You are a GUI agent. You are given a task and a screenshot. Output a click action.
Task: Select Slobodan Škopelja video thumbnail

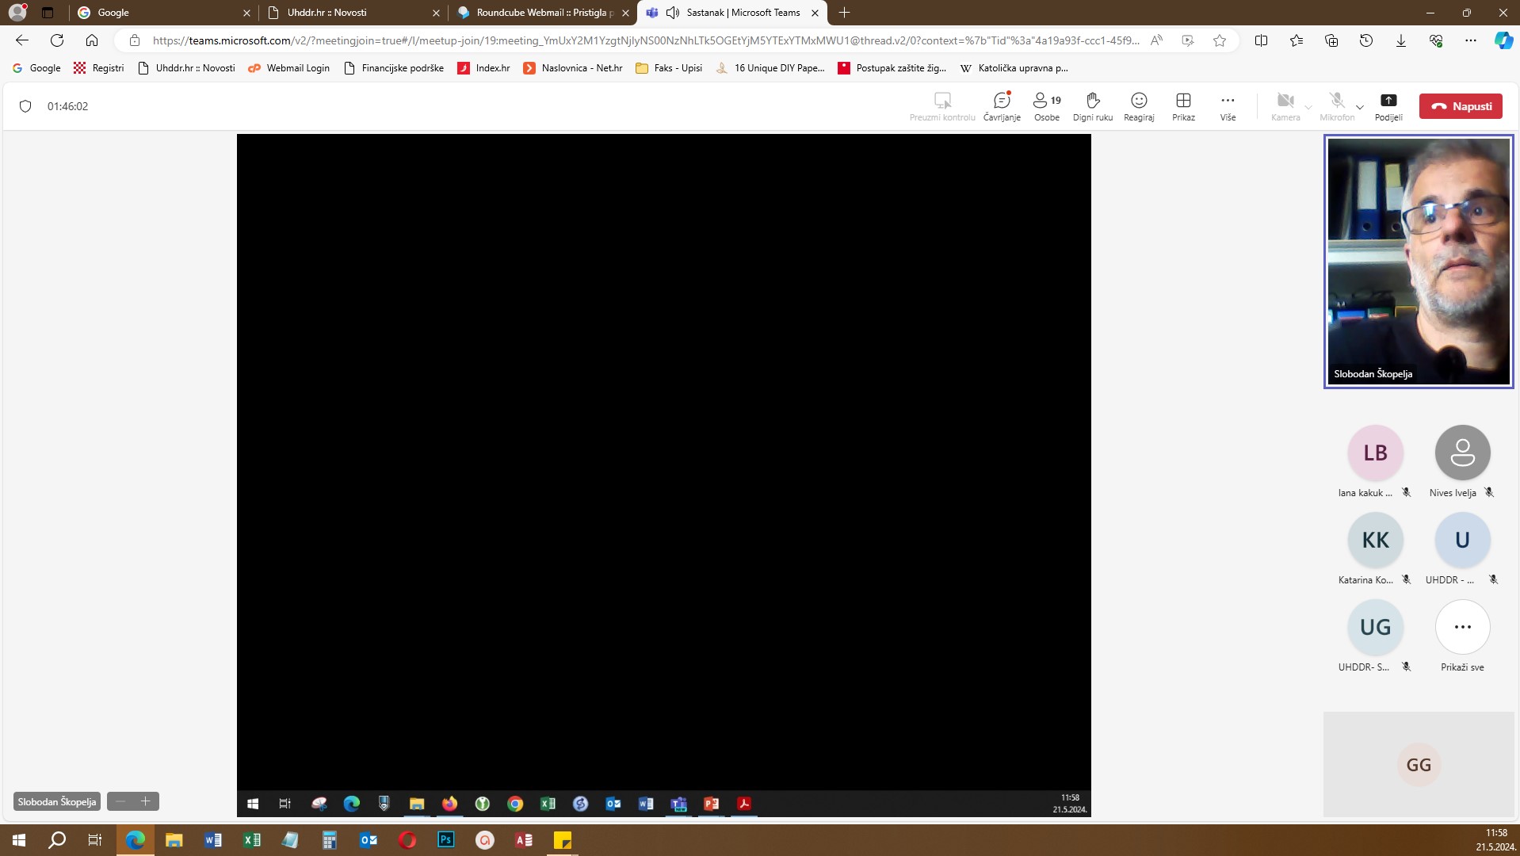point(1418,262)
